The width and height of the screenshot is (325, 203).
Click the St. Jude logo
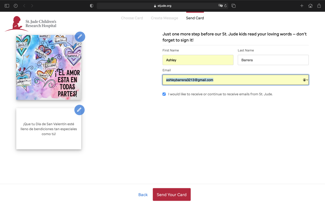tap(31, 24)
